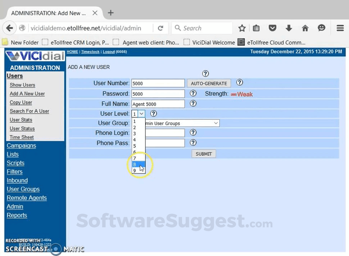Go to browser home with the home icon

(305, 28)
